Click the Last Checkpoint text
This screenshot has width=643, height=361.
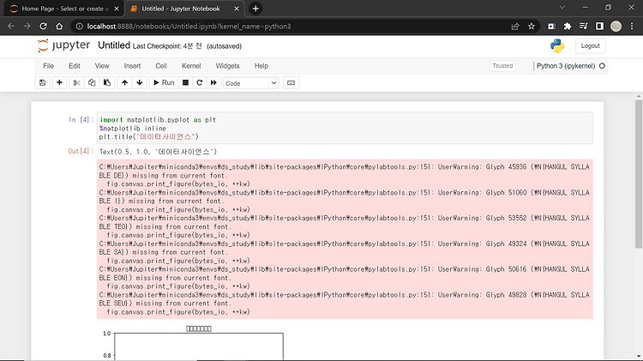click(x=167, y=46)
